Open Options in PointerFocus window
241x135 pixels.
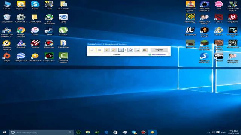point(117,54)
